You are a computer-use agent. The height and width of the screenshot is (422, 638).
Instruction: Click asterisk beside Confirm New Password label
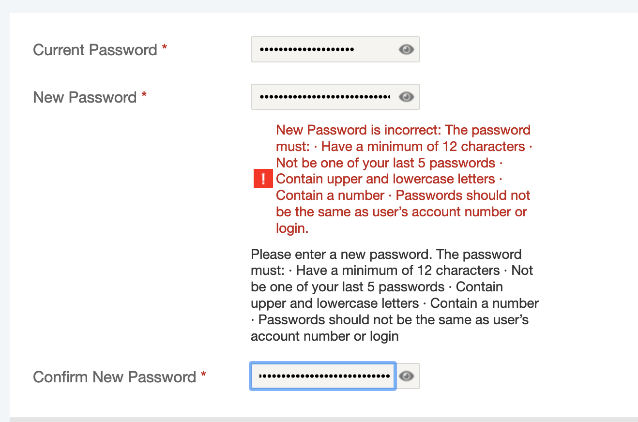click(x=203, y=375)
